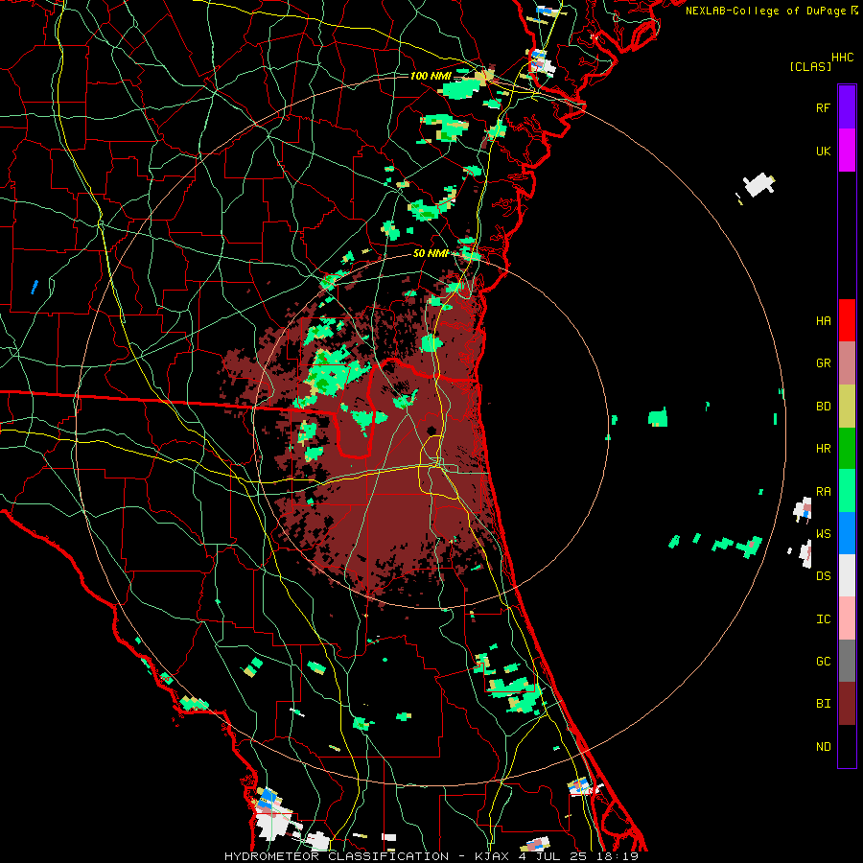863x863 pixels.
Task: Click the RF legend label
Action: click(823, 107)
